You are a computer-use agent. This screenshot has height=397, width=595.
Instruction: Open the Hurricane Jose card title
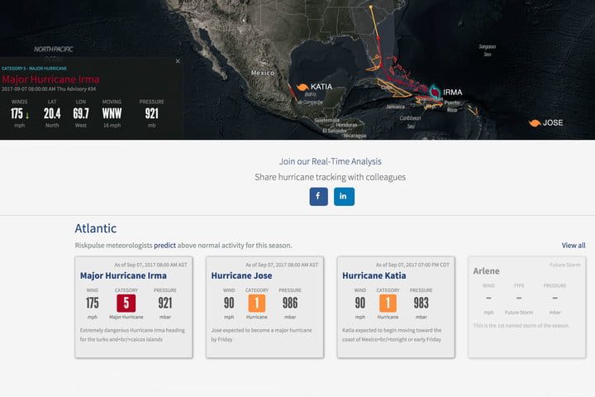coord(242,275)
